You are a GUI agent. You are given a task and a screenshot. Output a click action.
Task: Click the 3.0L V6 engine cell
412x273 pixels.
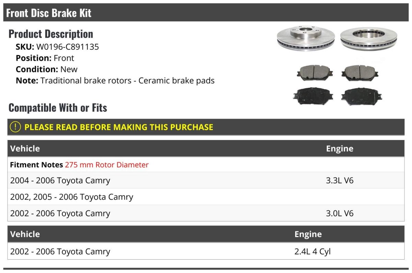click(x=340, y=213)
